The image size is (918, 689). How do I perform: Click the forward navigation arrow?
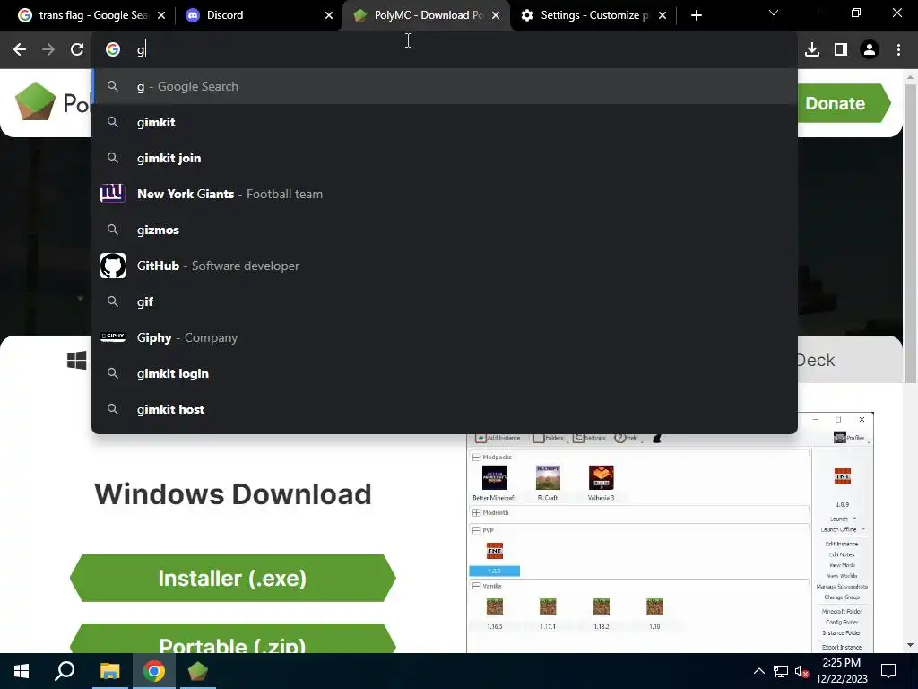pos(48,50)
